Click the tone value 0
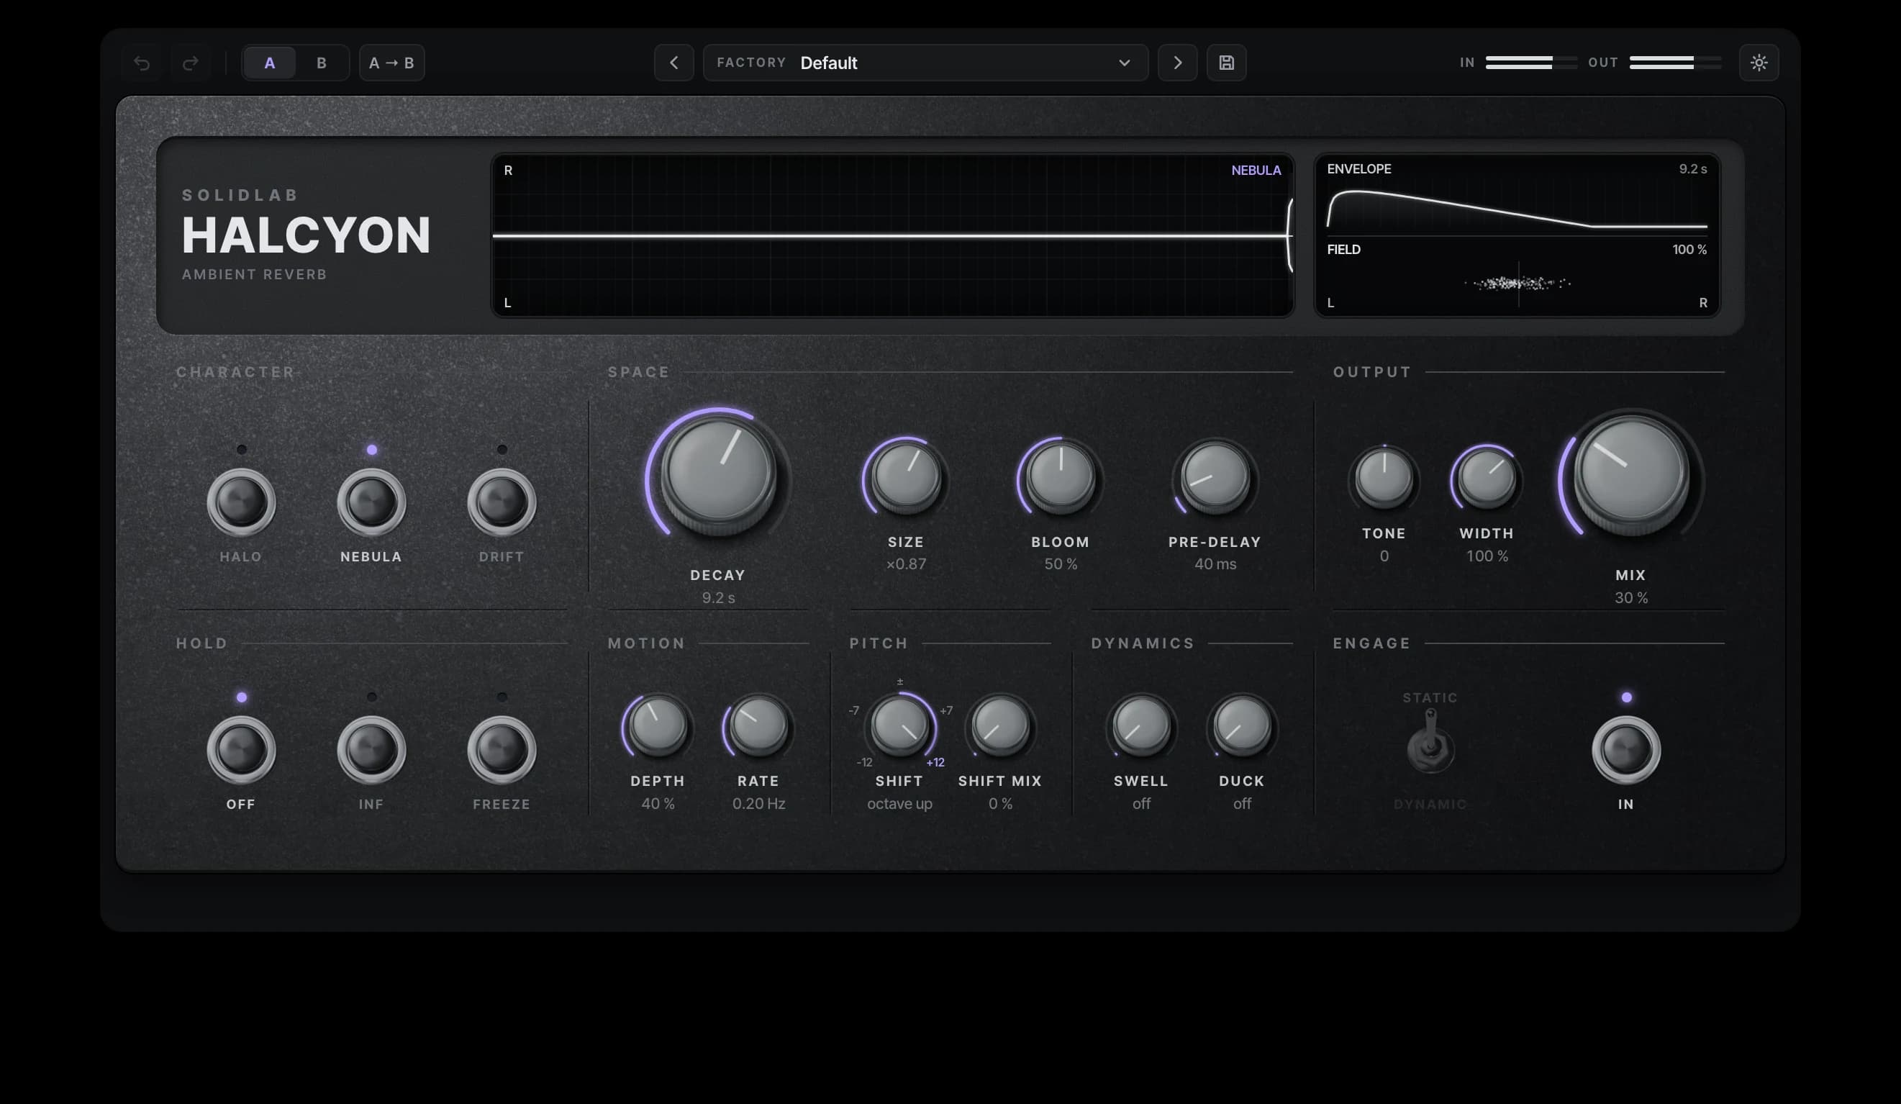The height and width of the screenshot is (1104, 1901). coord(1384,556)
